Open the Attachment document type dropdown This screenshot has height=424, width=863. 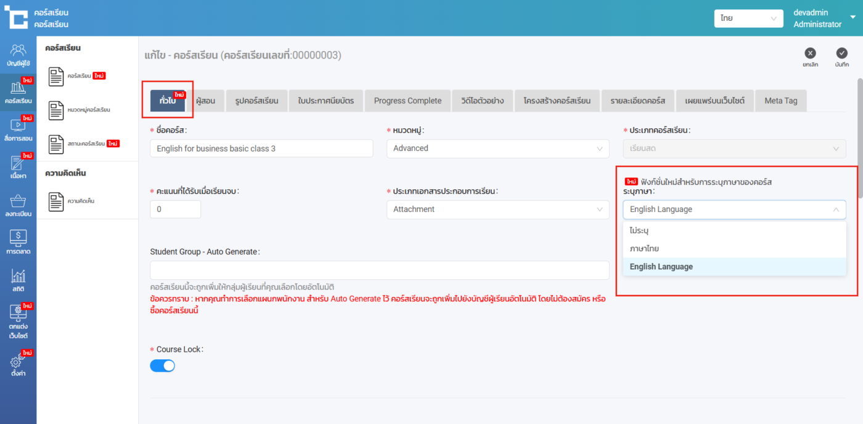497,210
